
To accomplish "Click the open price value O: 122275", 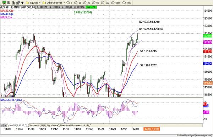I will click(42, 7).
